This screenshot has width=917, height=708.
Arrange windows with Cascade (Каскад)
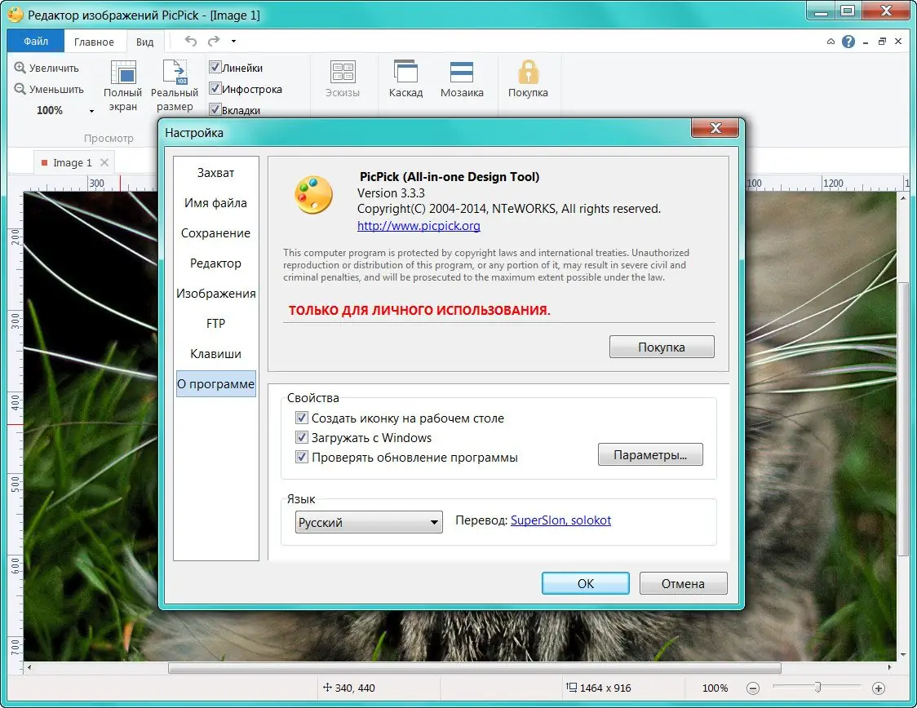click(x=405, y=79)
